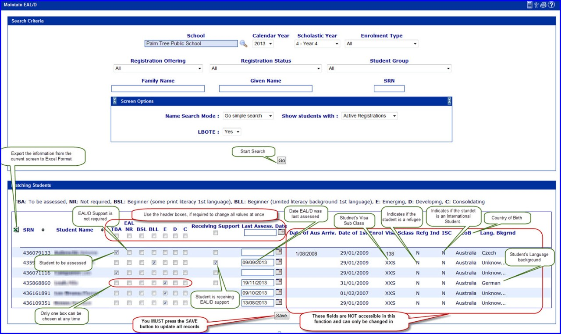
Task: Open calendar picker for student 436071116
Action: 278,272
